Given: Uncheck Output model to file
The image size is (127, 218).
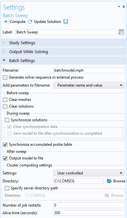Looking at the screenshot, I should click(5, 158).
